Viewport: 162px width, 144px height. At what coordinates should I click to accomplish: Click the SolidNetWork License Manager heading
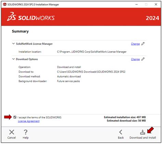pos(34,44)
